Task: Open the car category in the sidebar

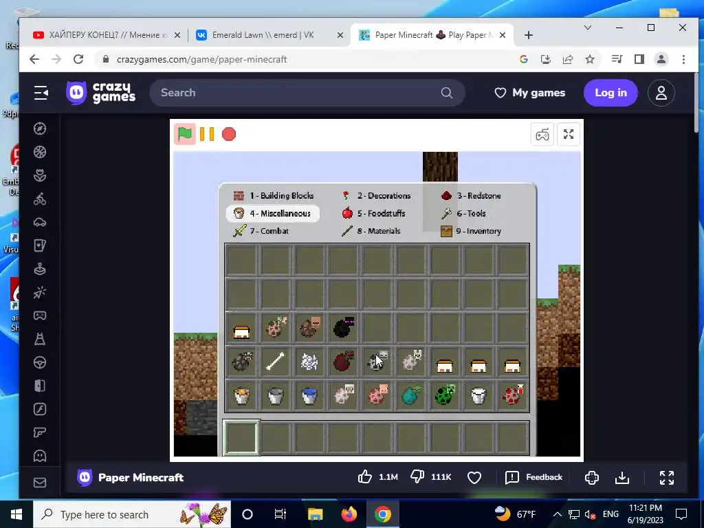Action: coord(40,222)
